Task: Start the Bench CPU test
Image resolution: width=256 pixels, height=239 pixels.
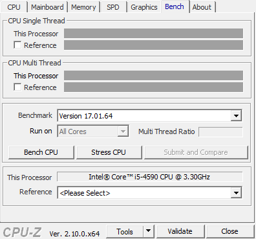Action: [x=41, y=152]
